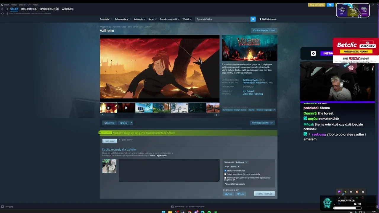Click Napisz recenzję submit button

[264, 194]
